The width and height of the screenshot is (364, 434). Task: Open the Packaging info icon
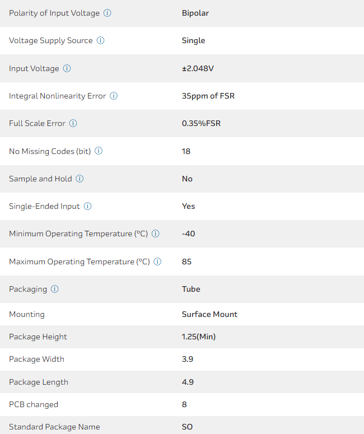(55, 289)
